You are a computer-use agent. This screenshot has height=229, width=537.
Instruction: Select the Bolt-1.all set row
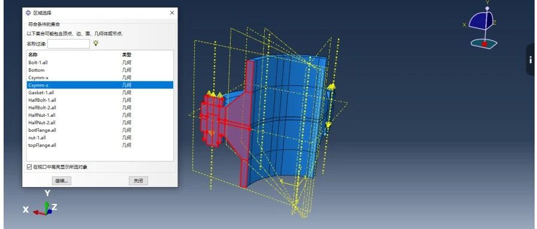(x=99, y=62)
